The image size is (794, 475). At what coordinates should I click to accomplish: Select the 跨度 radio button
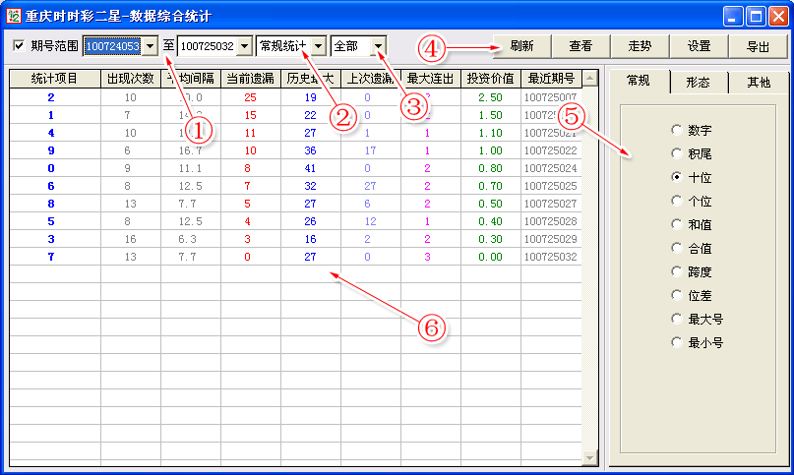point(676,271)
